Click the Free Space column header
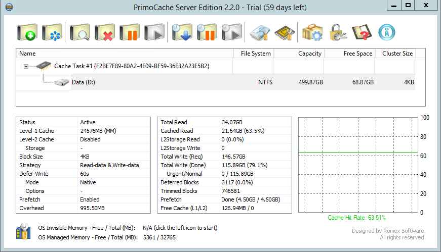 349,54
